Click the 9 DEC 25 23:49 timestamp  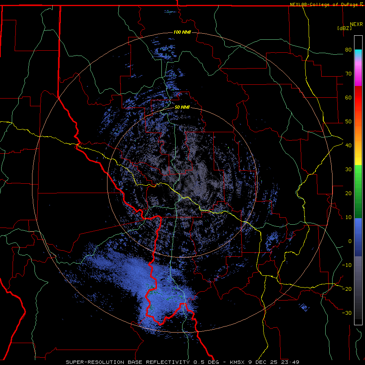(x=275, y=362)
